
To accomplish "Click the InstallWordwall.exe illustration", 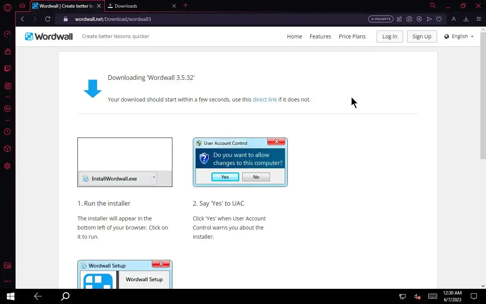I will click(125, 162).
